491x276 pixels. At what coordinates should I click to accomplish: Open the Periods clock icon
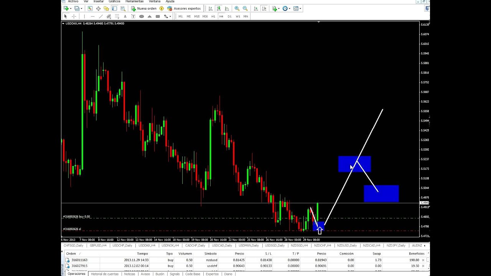click(285, 8)
